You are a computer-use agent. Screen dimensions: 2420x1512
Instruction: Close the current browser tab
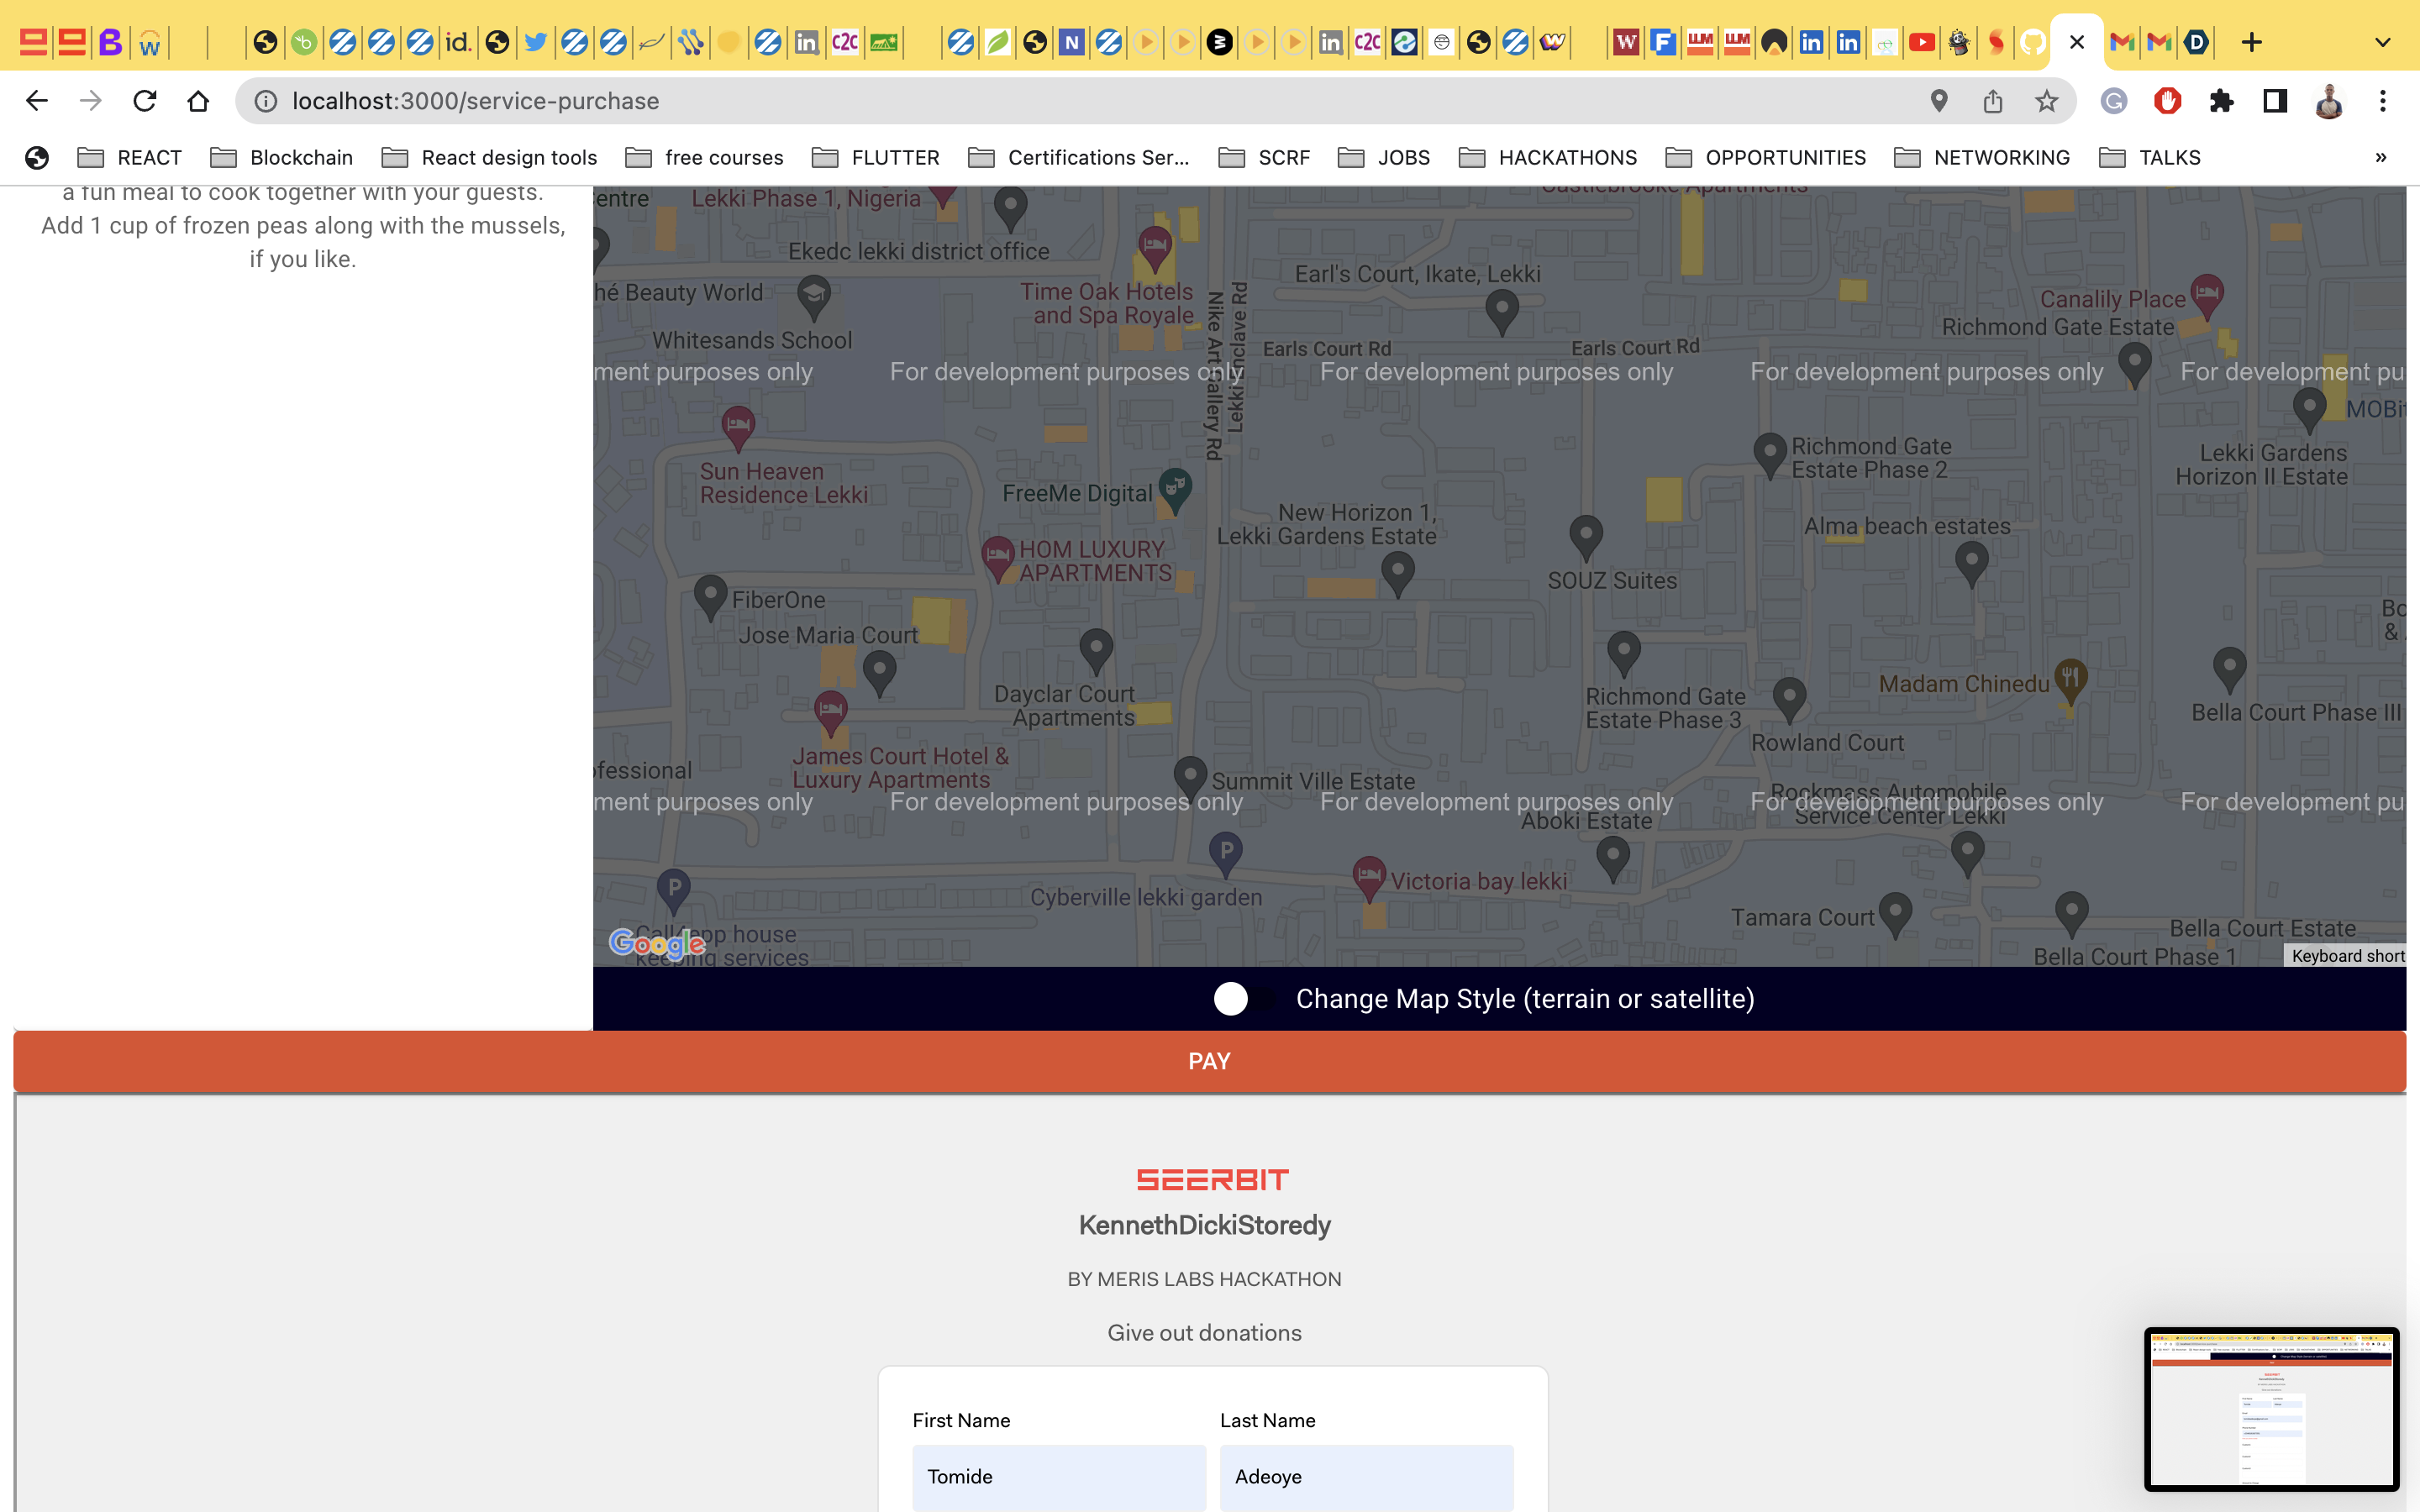tap(2077, 42)
